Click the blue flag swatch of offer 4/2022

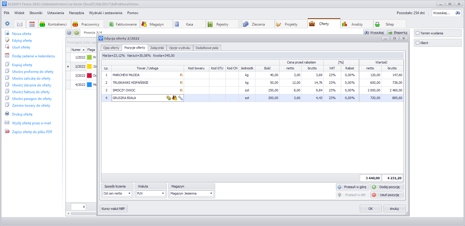tap(89, 85)
